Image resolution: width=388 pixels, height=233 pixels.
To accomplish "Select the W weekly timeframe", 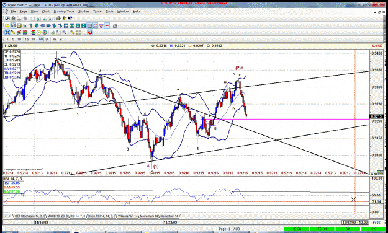I will coord(55,39).
